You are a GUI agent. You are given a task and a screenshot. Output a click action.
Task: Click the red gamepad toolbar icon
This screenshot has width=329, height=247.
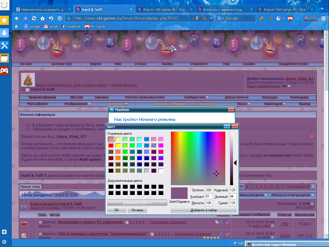(290, 19)
